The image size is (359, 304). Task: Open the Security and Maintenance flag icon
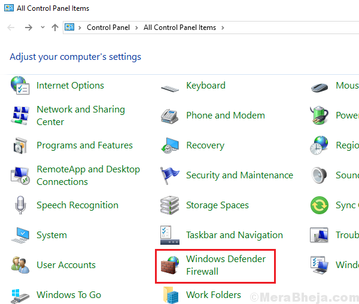170,175
